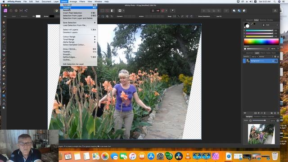Select the Pen tool in tools panel
The width and height of the screenshot is (288, 162).
4,92
